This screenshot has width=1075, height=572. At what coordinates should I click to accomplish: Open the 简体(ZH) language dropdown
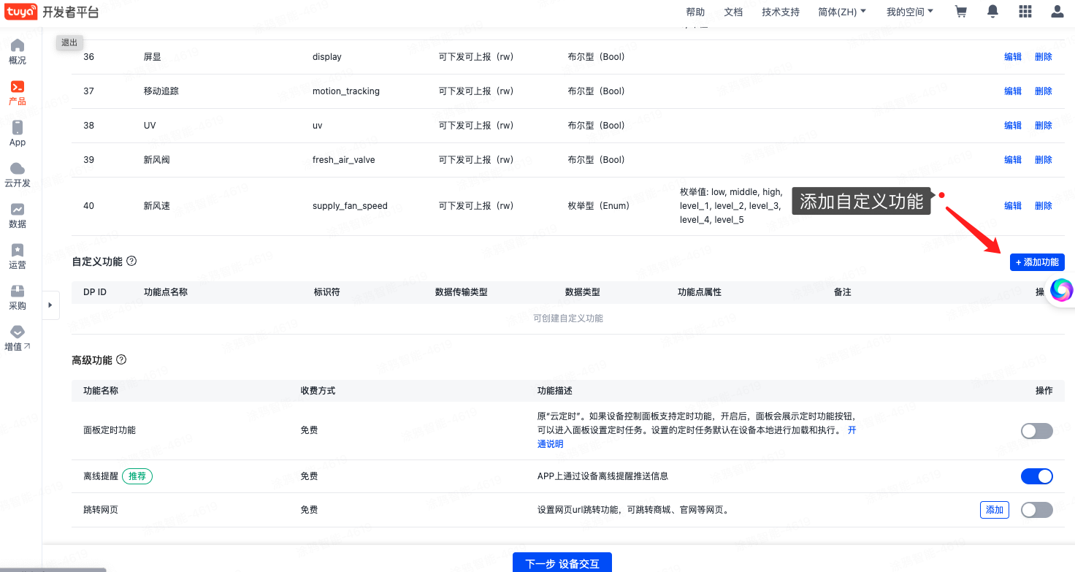pyautogui.click(x=842, y=12)
